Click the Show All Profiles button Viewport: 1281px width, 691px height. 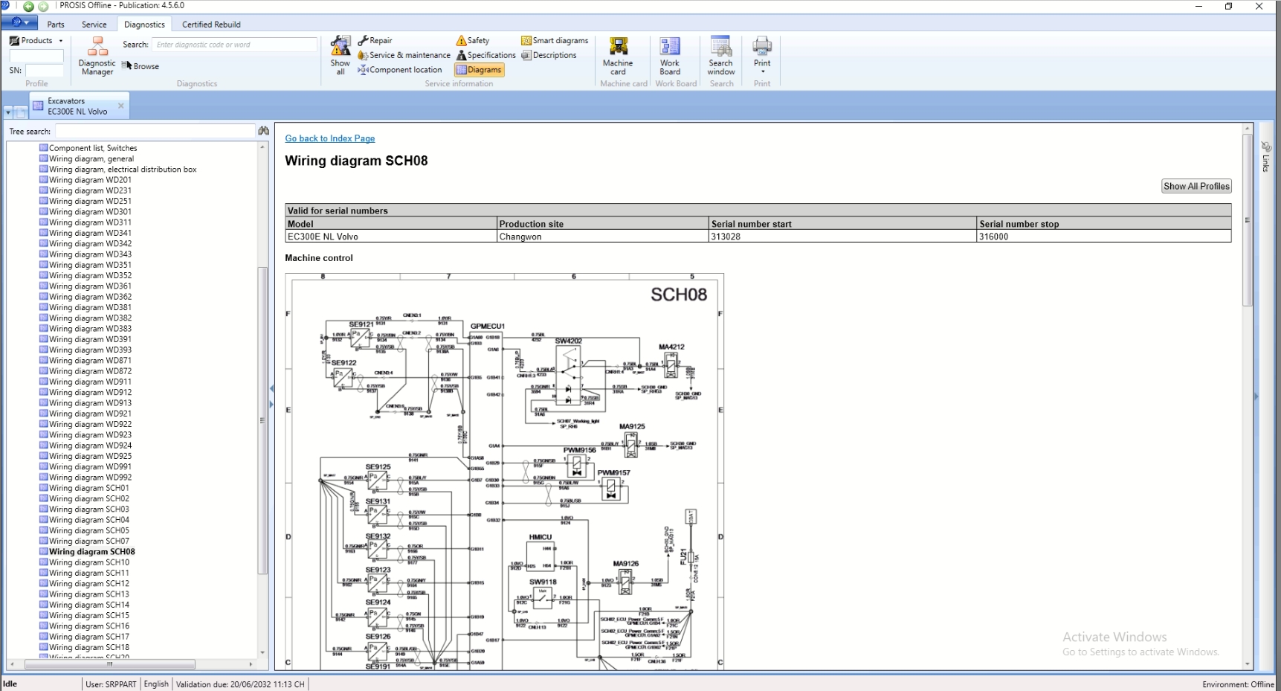click(1196, 187)
